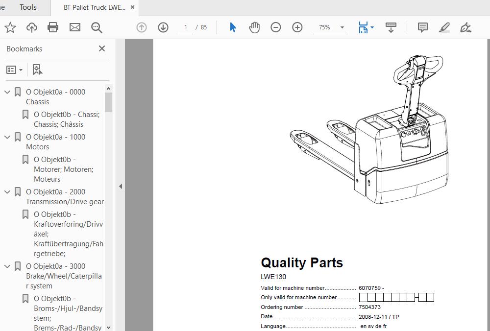Close the Bookmarks panel

tap(102, 48)
